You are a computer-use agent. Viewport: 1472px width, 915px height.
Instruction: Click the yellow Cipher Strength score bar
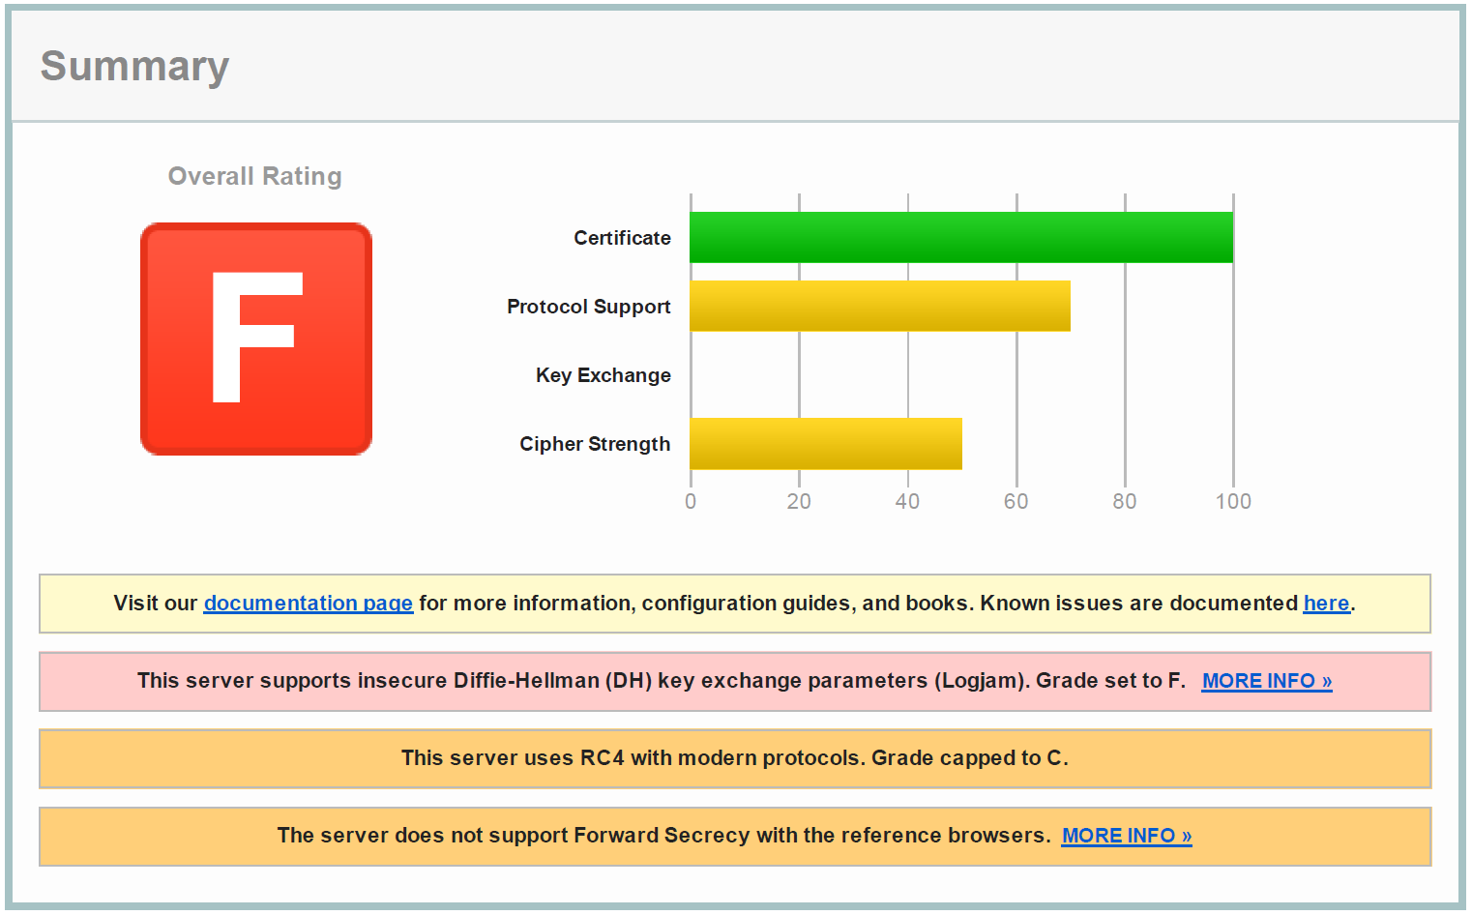[x=826, y=443]
